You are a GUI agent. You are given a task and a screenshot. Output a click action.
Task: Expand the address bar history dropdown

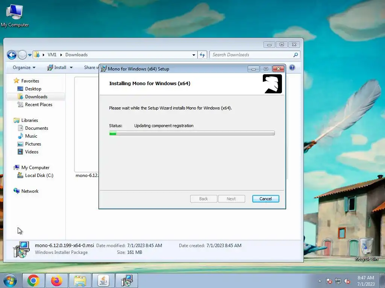click(194, 55)
